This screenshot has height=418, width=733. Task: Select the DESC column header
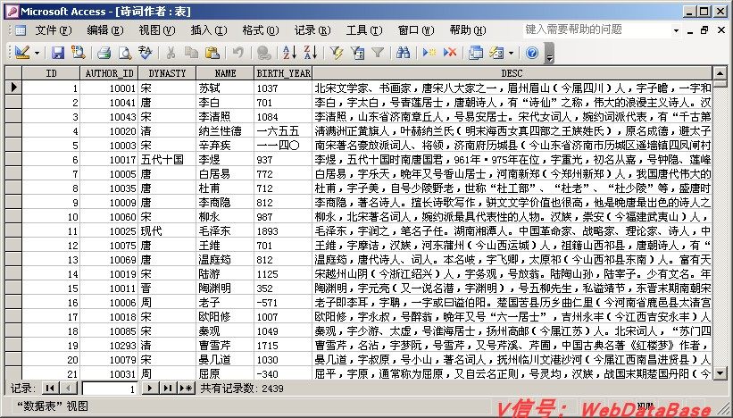point(512,73)
